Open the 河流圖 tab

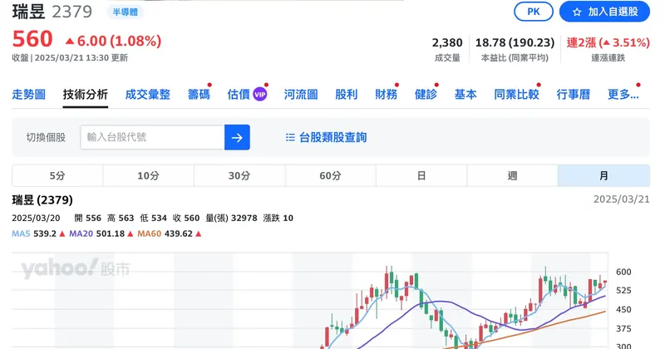(x=301, y=95)
